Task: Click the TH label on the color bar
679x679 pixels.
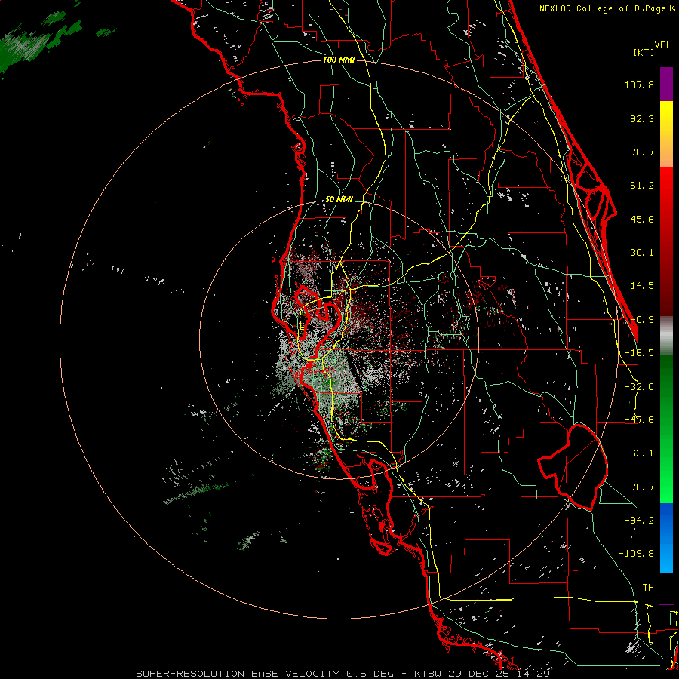Action: pos(648,587)
